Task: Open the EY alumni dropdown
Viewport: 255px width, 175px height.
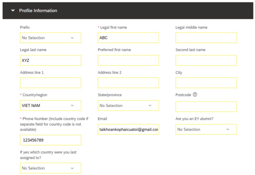Action: (206, 129)
